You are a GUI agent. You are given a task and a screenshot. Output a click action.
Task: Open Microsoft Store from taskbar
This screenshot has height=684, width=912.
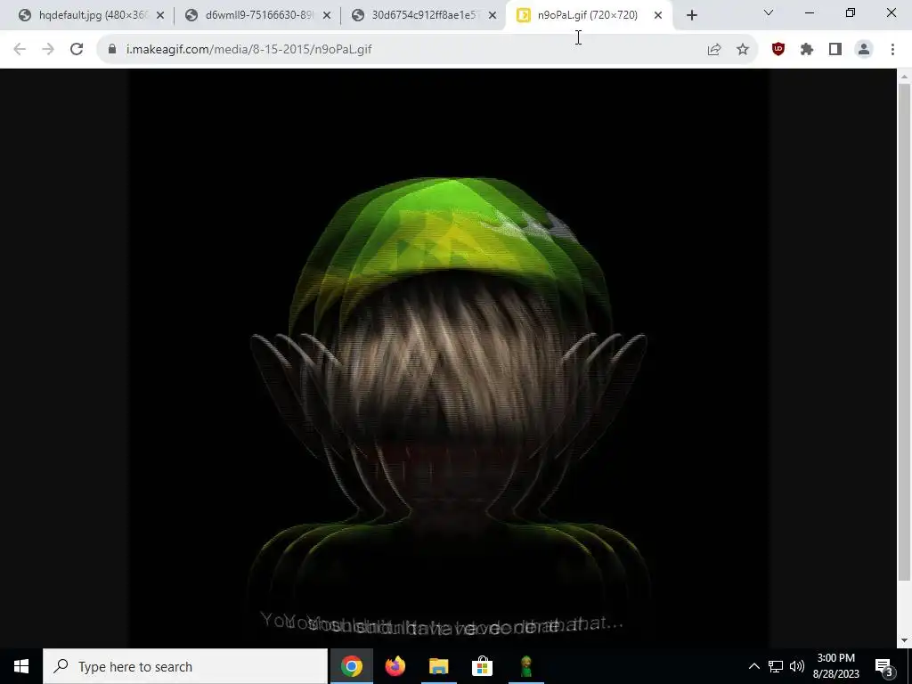point(482,666)
